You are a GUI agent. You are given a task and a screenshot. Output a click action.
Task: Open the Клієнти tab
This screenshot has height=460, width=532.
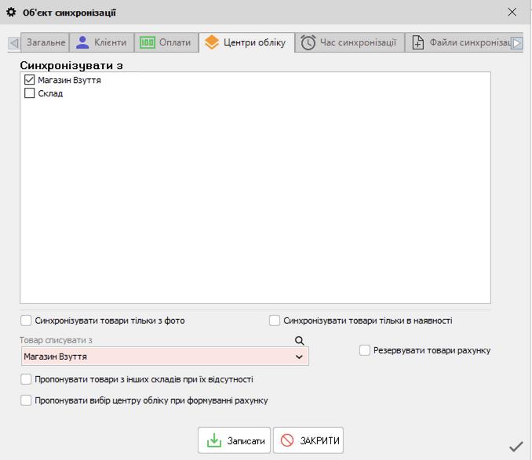[x=102, y=42]
